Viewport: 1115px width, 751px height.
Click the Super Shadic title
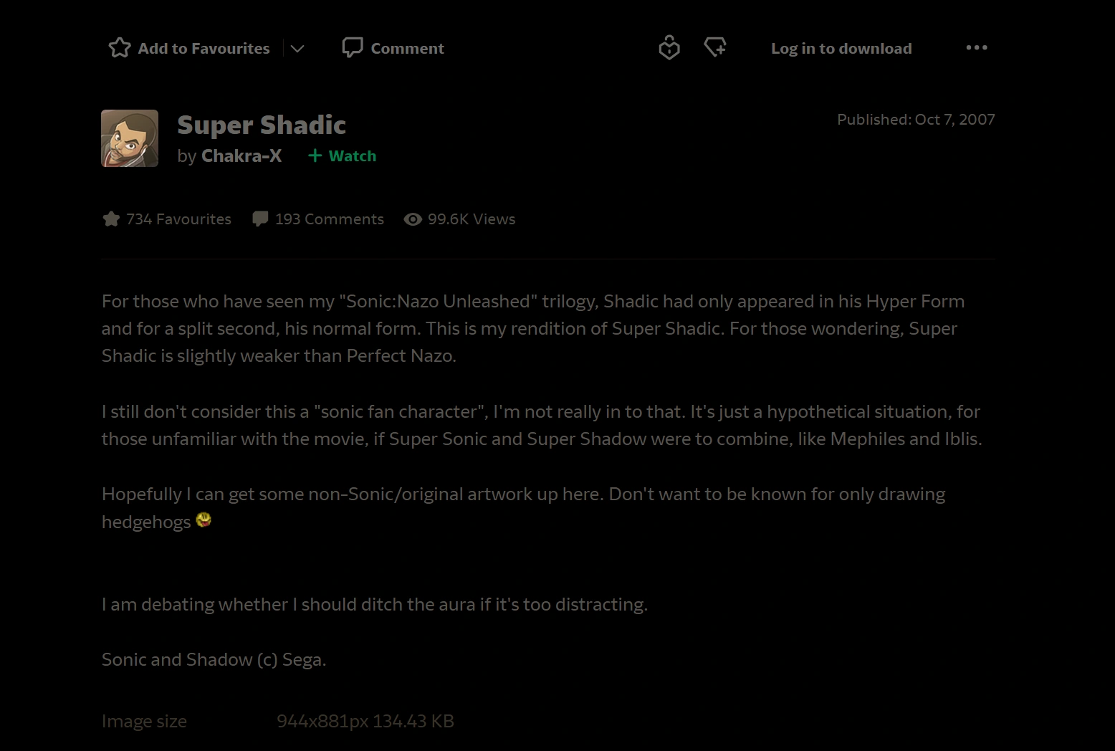point(262,125)
